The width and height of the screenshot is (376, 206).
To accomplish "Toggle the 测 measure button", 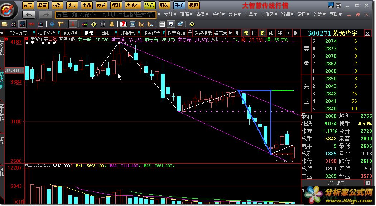I will 237,33.
